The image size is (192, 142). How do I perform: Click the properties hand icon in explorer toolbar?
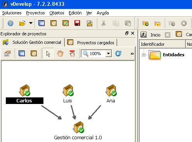tap(7, 54)
